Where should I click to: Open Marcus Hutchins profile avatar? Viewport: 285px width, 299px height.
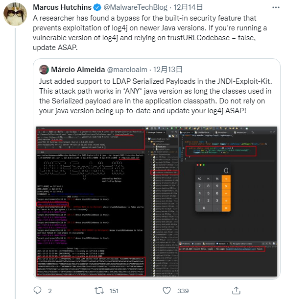[15, 14]
